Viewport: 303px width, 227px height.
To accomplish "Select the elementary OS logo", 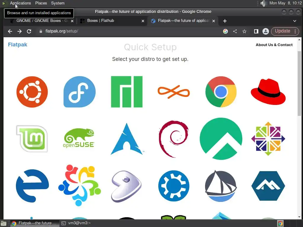I will click(x=32, y=186).
